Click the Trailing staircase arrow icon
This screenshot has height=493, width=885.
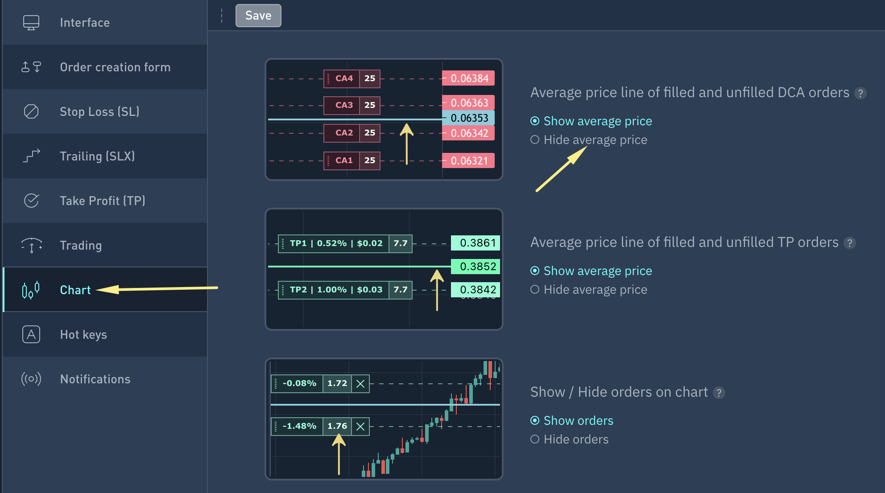31,156
